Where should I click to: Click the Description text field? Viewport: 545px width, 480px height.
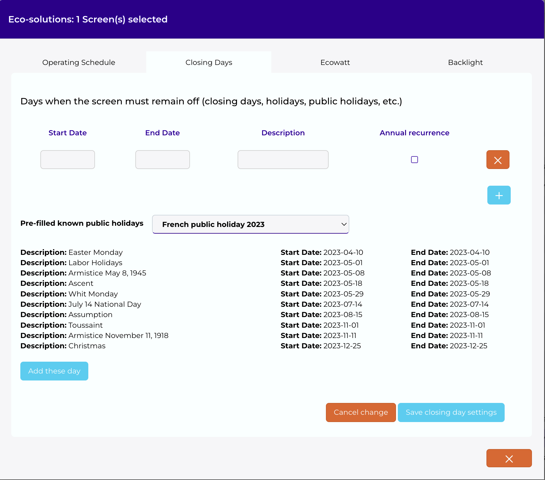coord(283,160)
